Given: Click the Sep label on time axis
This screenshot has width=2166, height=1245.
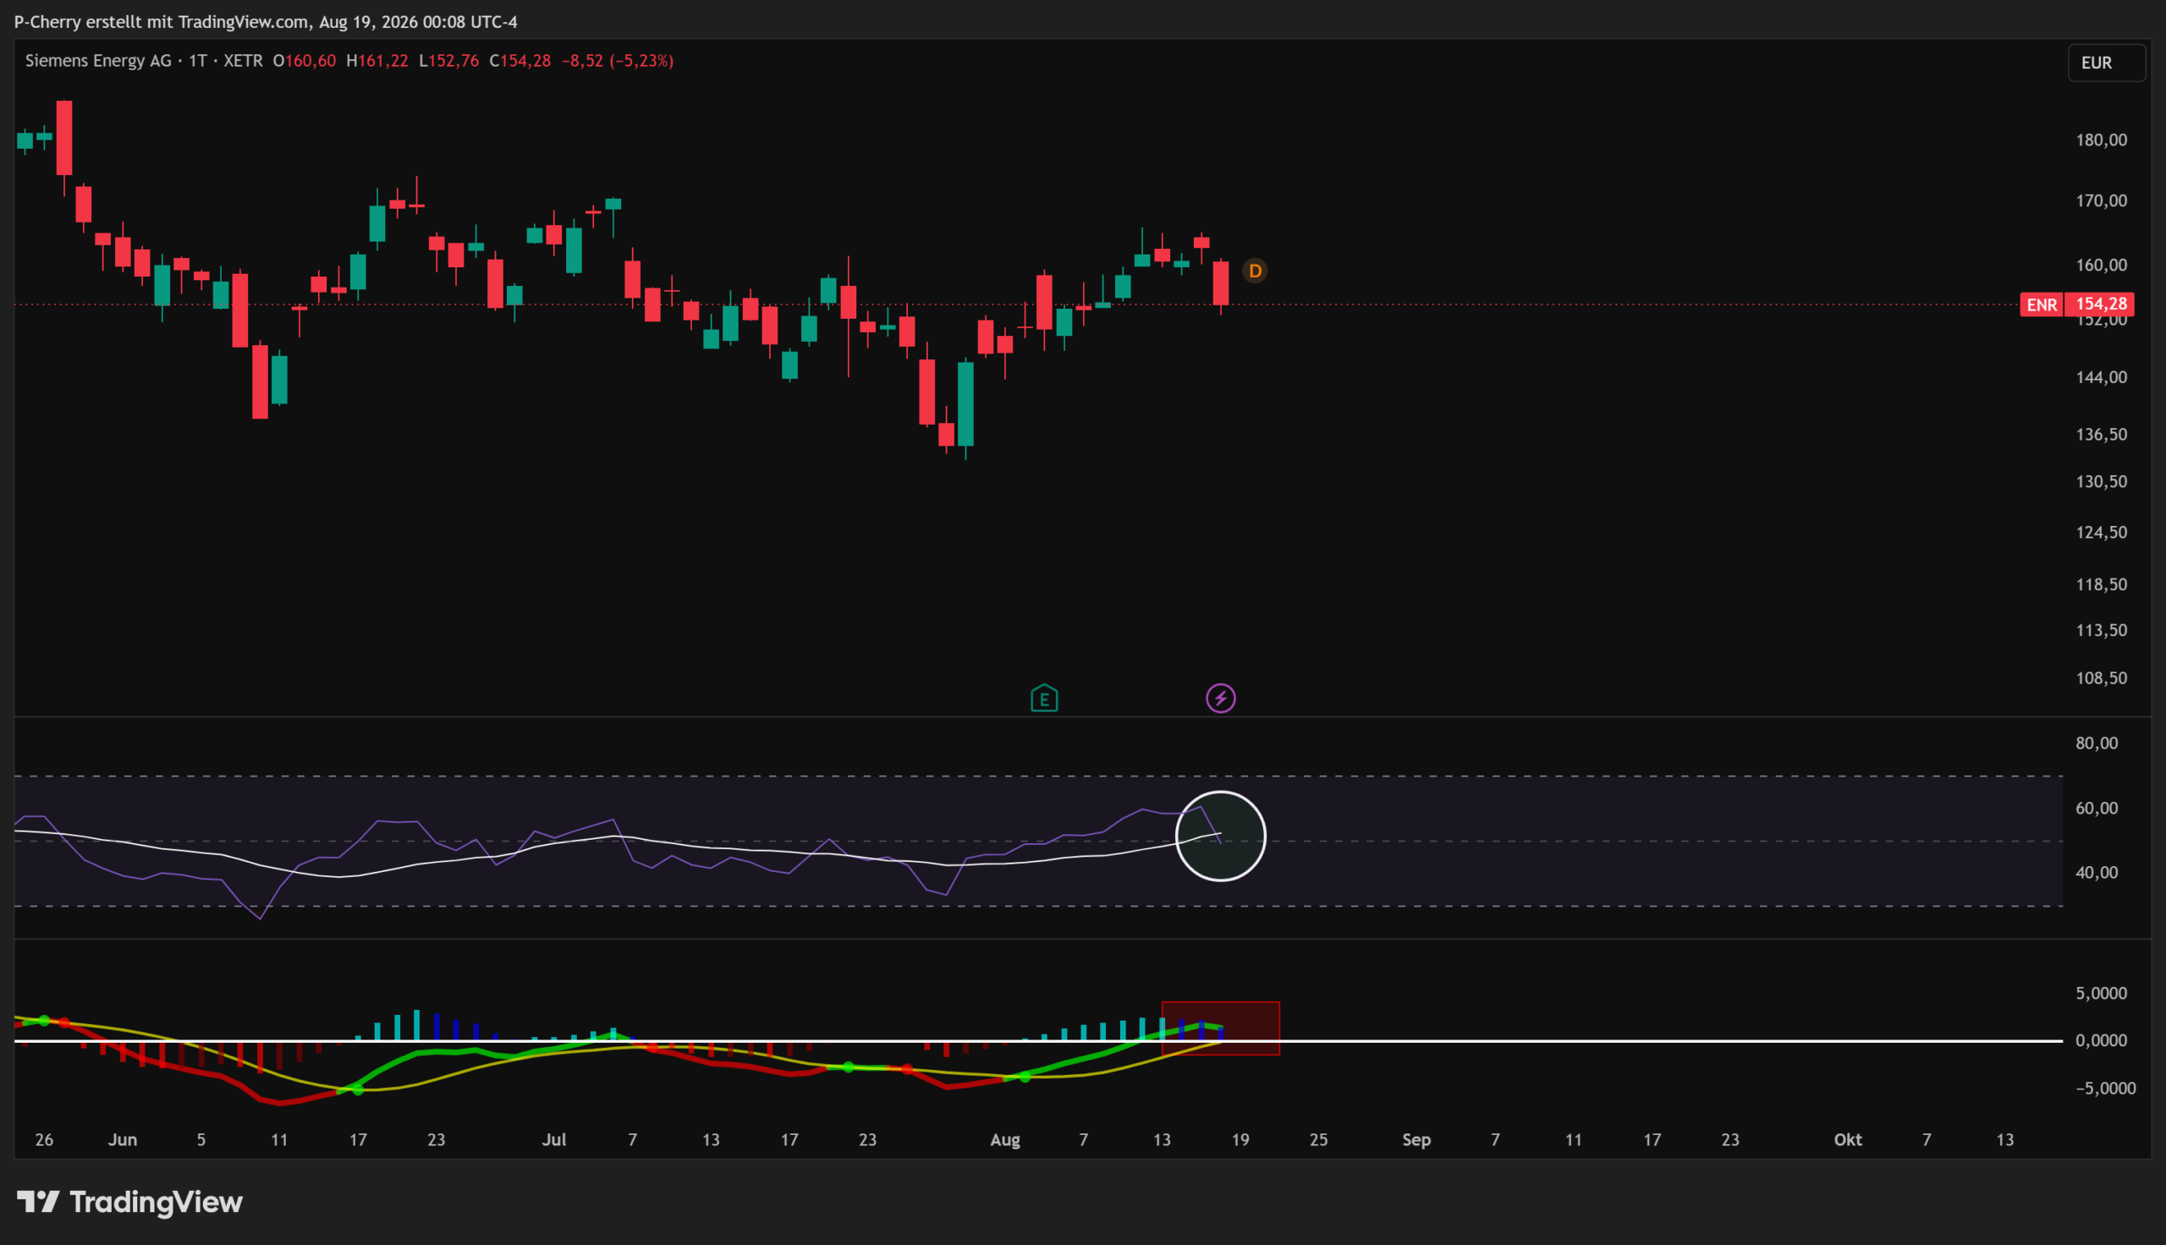Looking at the screenshot, I should (x=1416, y=1140).
